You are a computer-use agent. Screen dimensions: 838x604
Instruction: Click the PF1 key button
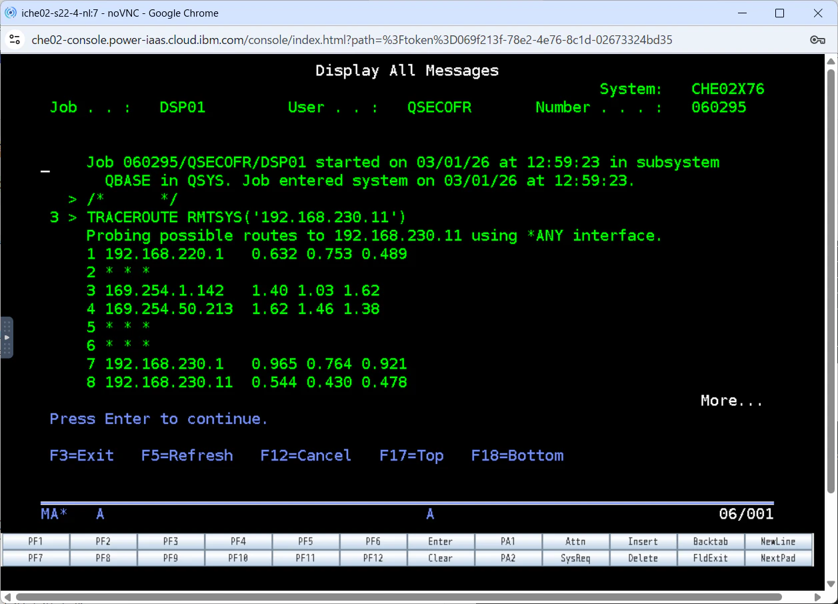(x=36, y=541)
